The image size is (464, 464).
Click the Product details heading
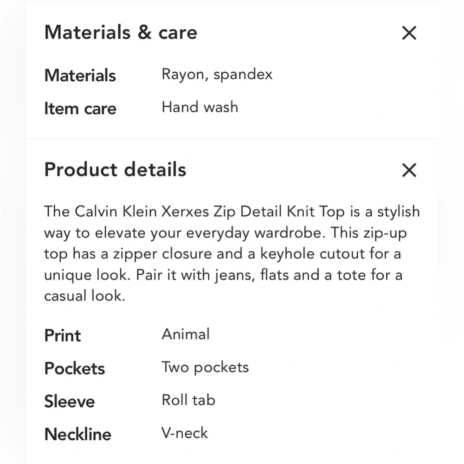click(115, 169)
